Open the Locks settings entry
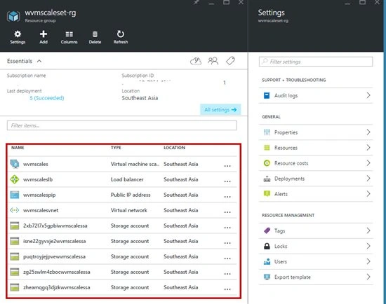 tap(316, 246)
